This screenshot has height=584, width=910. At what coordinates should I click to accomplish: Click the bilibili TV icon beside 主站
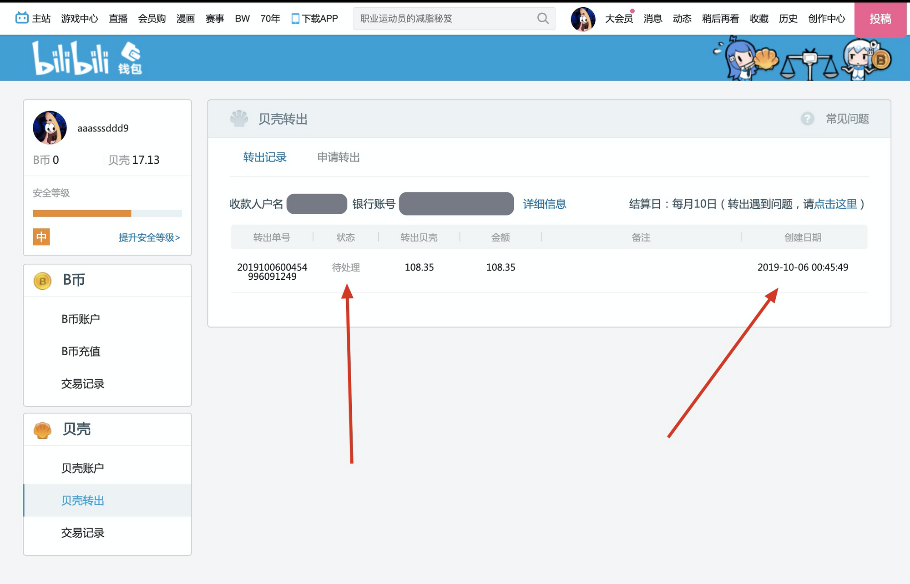pos(22,18)
